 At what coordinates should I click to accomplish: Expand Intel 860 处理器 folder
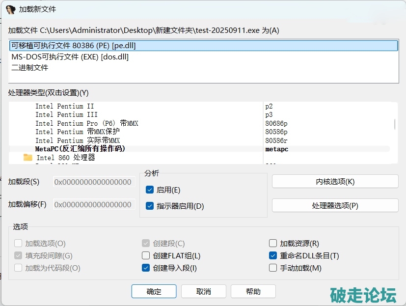[66, 158]
